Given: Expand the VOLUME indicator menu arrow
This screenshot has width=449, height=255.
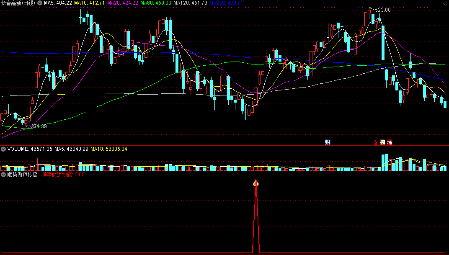Looking at the screenshot, I should point(3,149).
